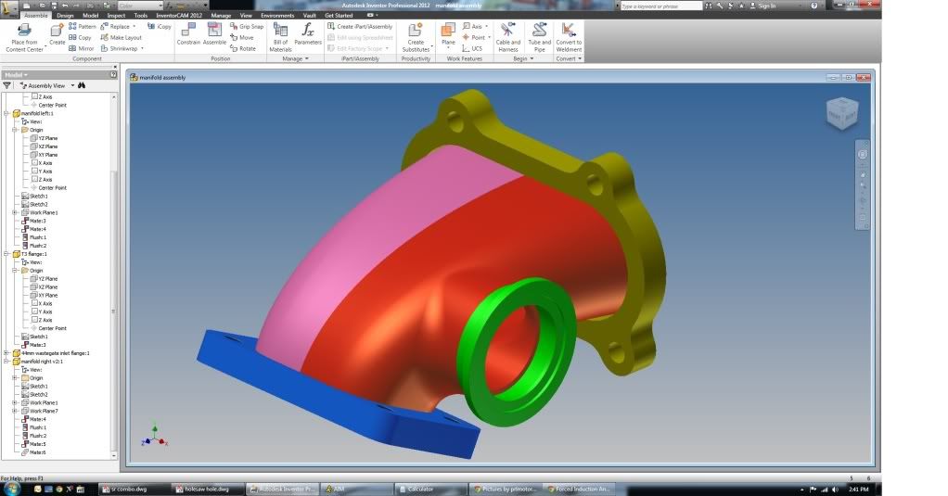Click Convert to Weldment icon

tap(569, 32)
